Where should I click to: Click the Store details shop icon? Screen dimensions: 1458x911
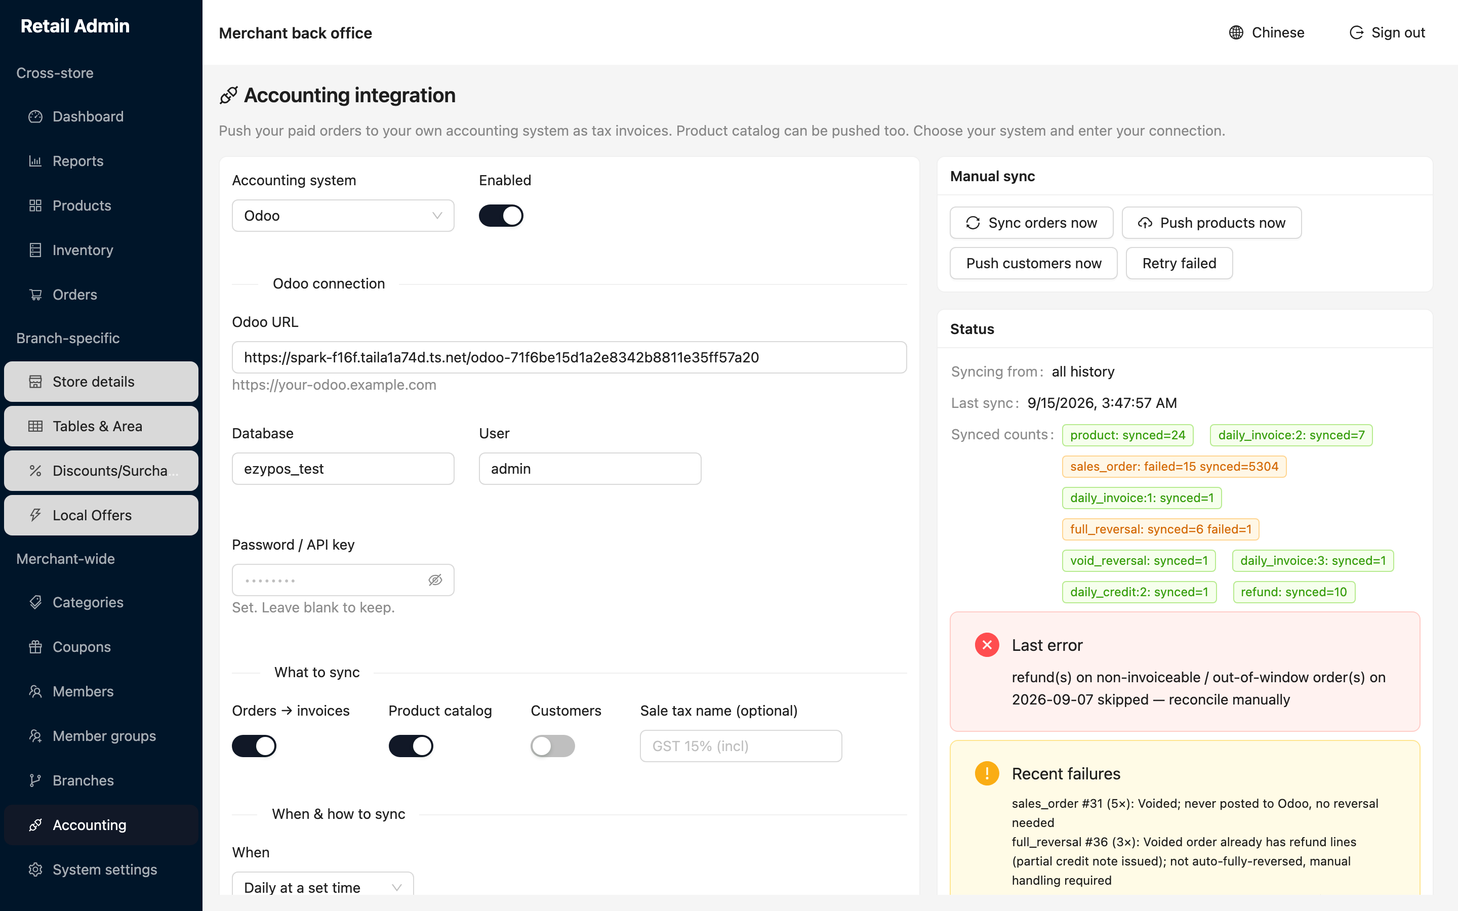point(35,382)
